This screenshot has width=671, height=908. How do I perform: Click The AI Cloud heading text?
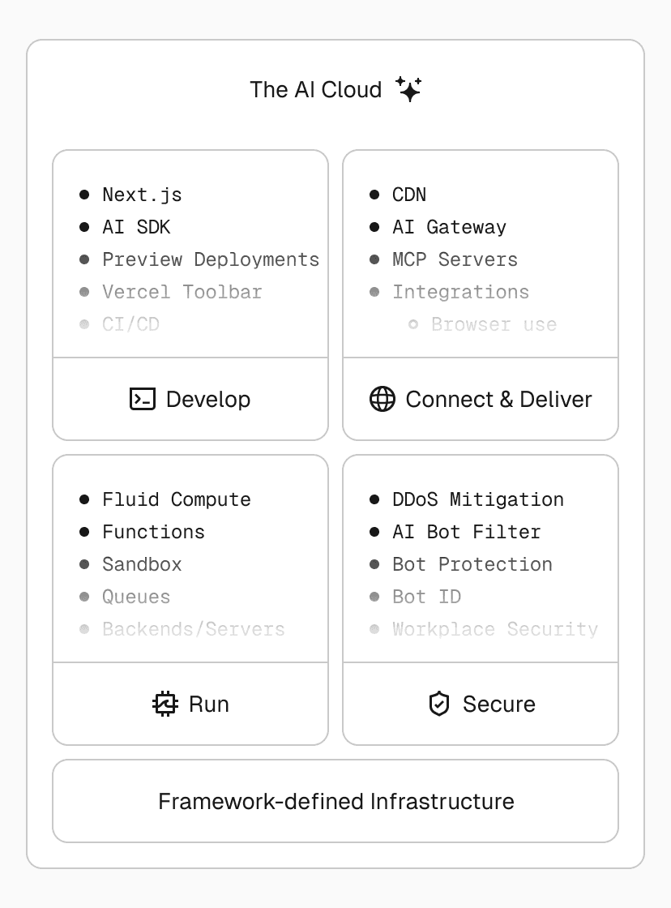point(316,89)
